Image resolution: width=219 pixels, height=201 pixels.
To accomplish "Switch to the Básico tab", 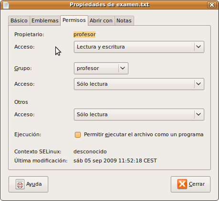I will pyautogui.click(x=19, y=20).
